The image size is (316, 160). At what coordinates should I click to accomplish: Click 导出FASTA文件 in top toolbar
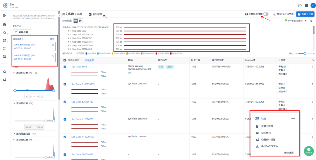coord(283,14)
